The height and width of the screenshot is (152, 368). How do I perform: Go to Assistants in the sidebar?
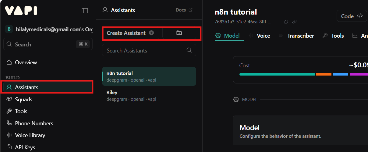tap(48, 87)
